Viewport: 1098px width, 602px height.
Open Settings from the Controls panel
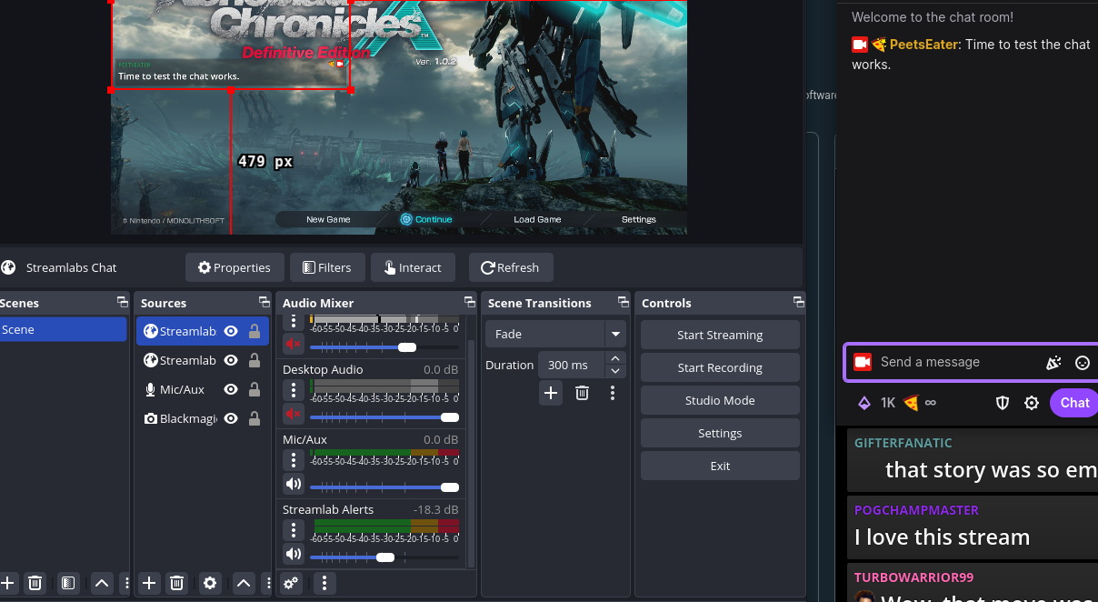click(x=720, y=433)
